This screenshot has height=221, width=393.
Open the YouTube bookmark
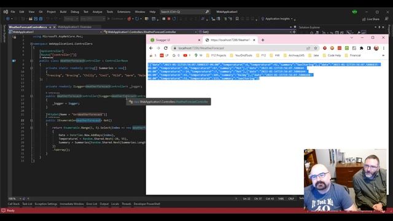click(187, 55)
